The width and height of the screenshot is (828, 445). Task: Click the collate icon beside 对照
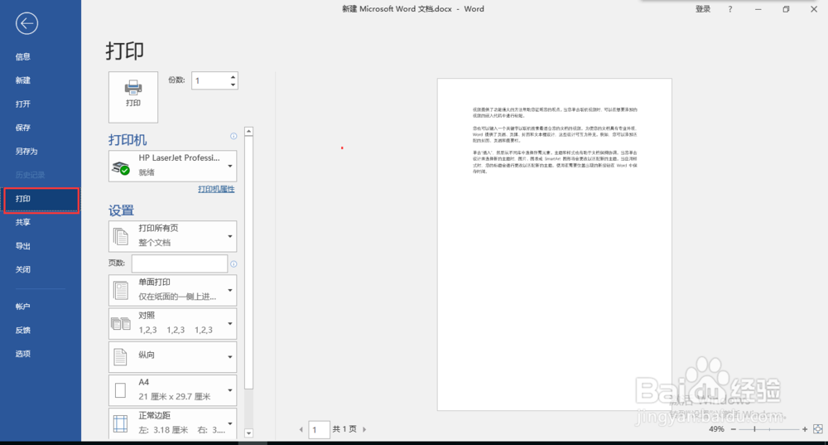pos(120,323)
